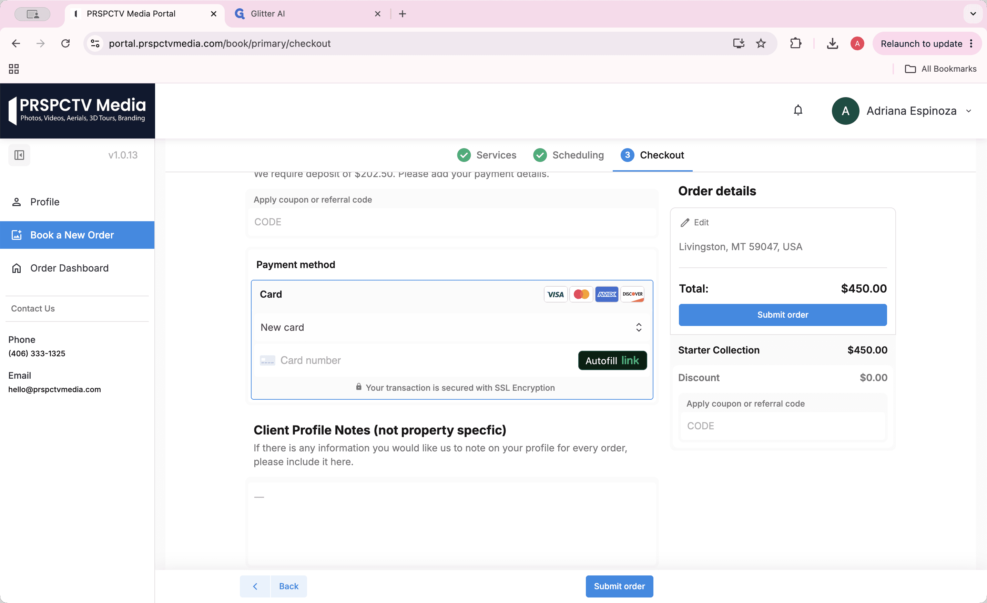Image resolution: width=987 pixels, height=603 pixels.
Task: Bookmark this page with the star icon
Action: (x=761, y=43)
